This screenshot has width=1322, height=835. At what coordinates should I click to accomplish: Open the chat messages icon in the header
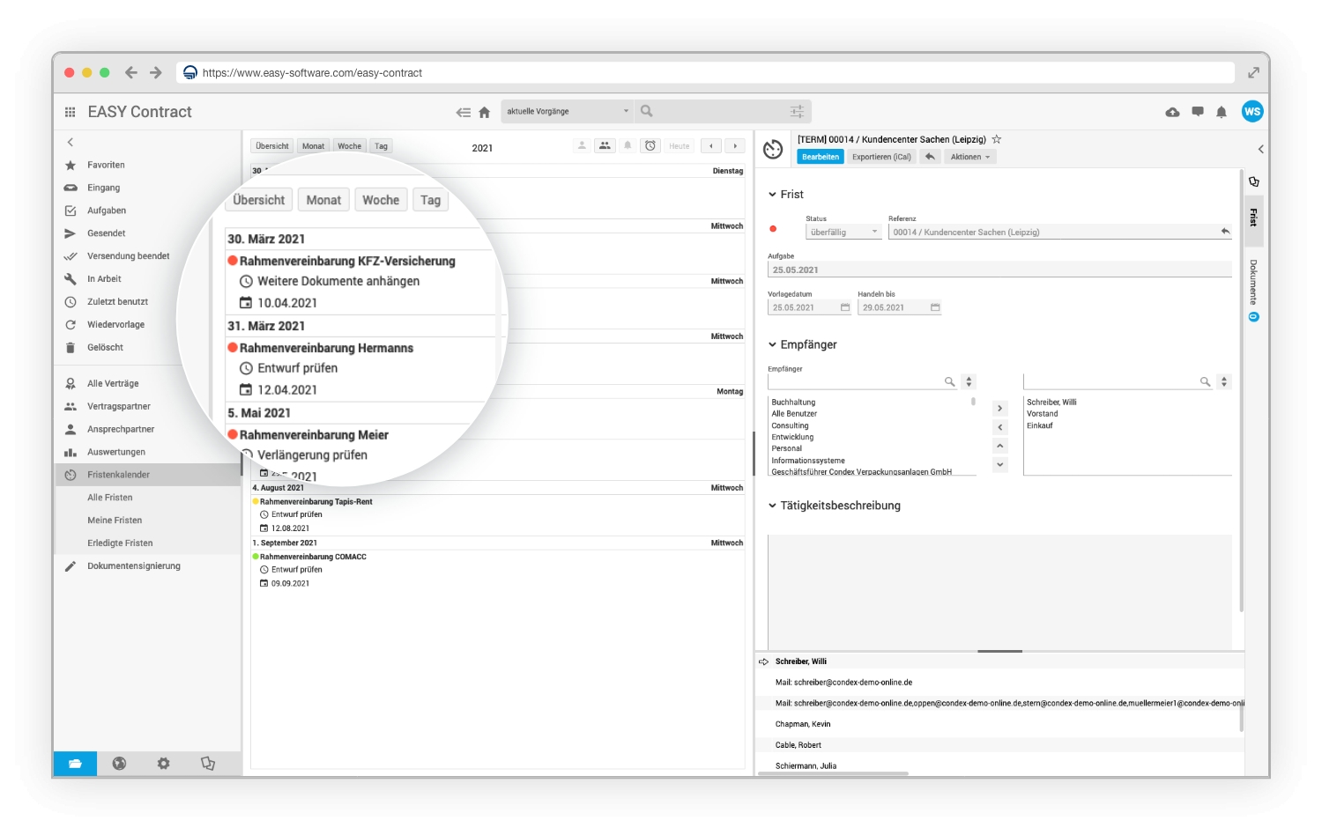pyautogui.click(x=1198, y=112)
